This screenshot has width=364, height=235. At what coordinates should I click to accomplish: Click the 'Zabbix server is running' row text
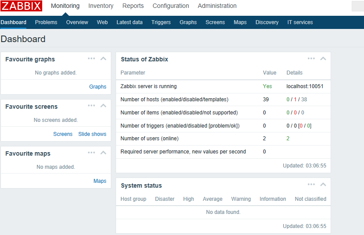[x=149, y=86]
